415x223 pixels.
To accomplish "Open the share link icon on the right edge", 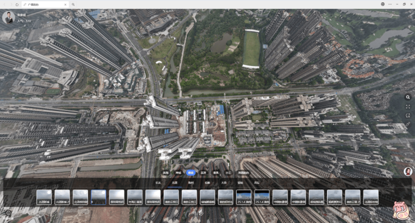I will point(408,124).
